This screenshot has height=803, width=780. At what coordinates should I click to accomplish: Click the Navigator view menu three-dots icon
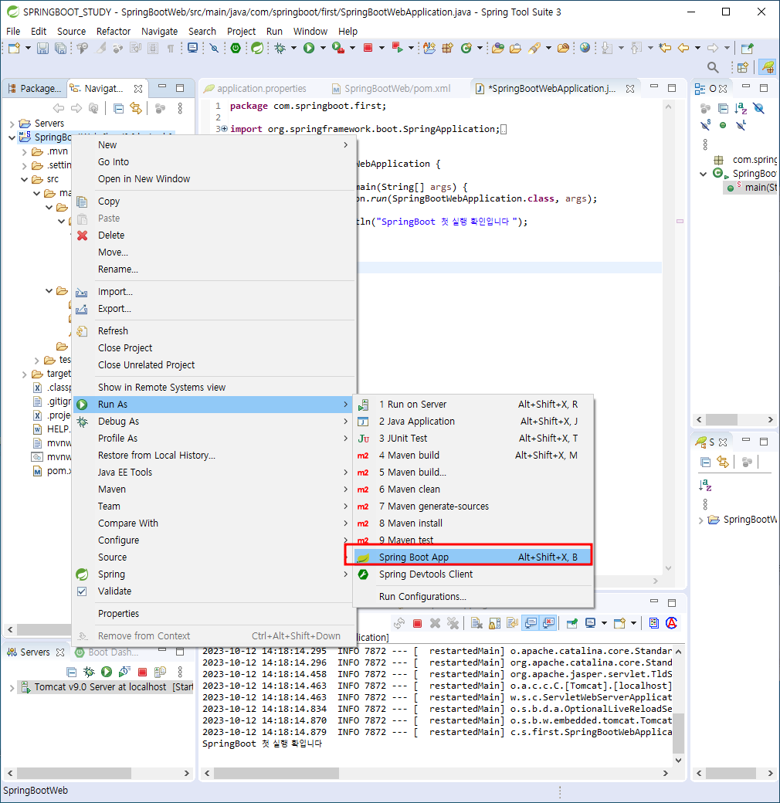coord(180,109)
